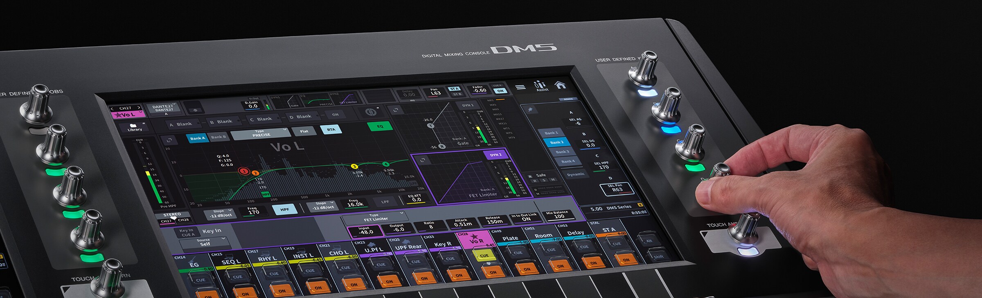This screenshot has height=298, width=982.
Task: Expand the DYN 1 Gate graph icon
Action: pyautogui.click(x=396, y=110)
